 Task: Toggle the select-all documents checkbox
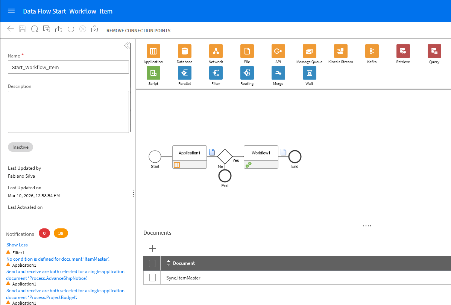152,263
